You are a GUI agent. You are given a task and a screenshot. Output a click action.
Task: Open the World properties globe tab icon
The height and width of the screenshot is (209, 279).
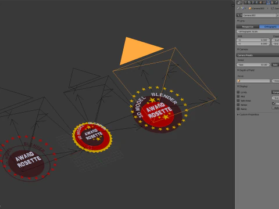click(257, 2)
